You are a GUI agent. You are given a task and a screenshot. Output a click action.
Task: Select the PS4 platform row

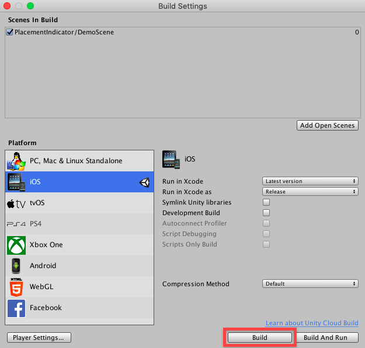point(79,224)
